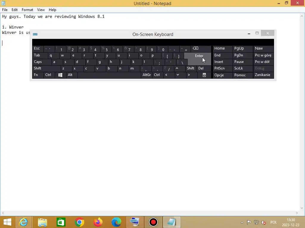This screenshot has height=228, width=305.
Task: Launch Microsoft Edge from taskbar
Action: [116, 222]
